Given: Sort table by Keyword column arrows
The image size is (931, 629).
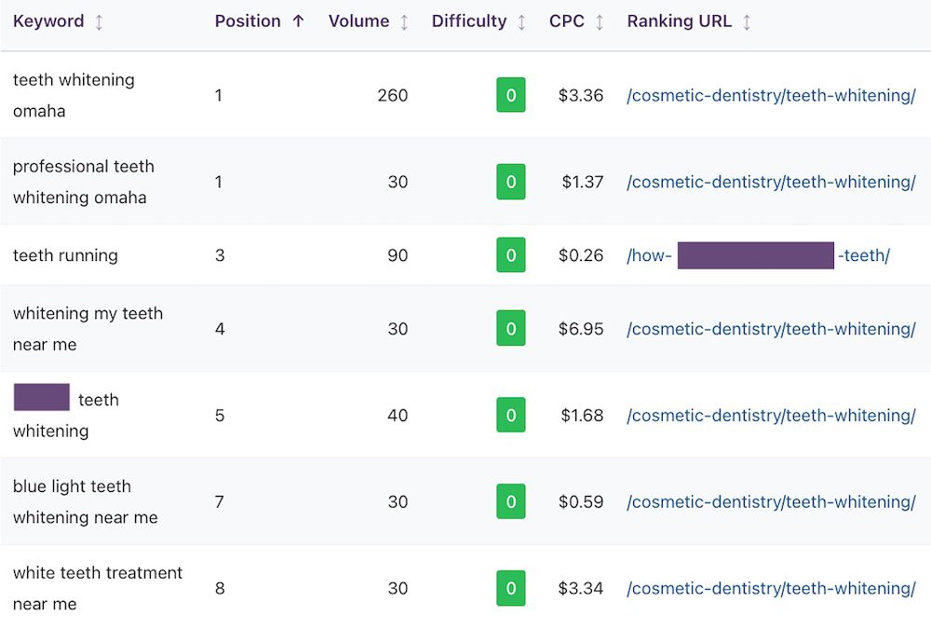Looking at the screenshot, I should click(x=99, y=21).
